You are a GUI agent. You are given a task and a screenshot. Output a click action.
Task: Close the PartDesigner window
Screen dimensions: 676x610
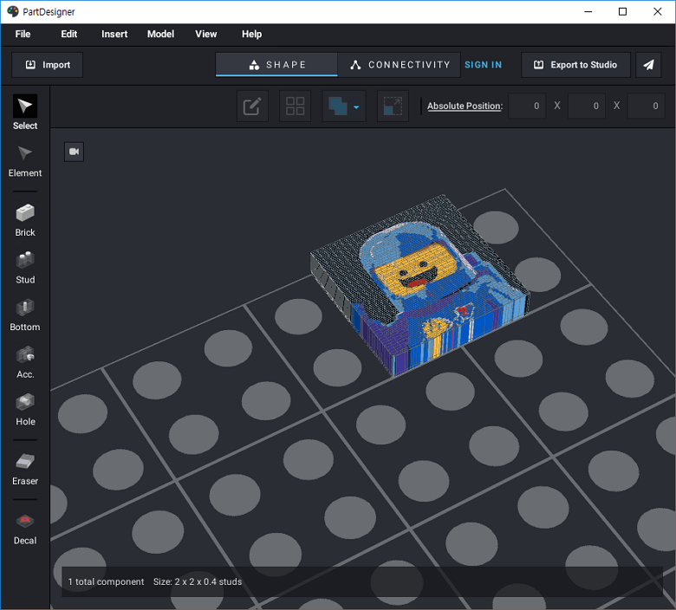(x=658, y=11)
